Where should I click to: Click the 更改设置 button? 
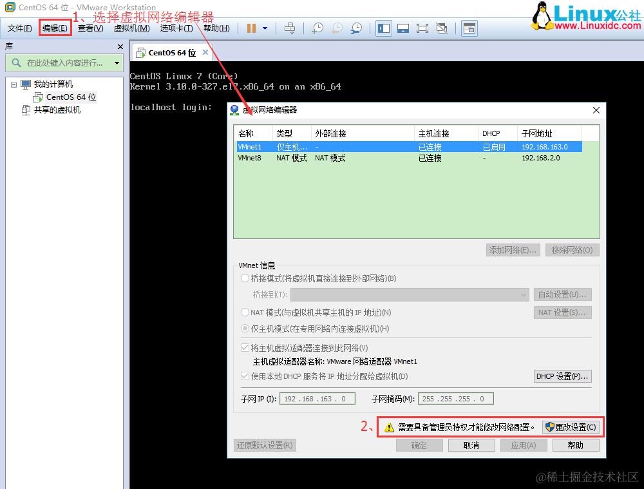[x=571, y=427]
